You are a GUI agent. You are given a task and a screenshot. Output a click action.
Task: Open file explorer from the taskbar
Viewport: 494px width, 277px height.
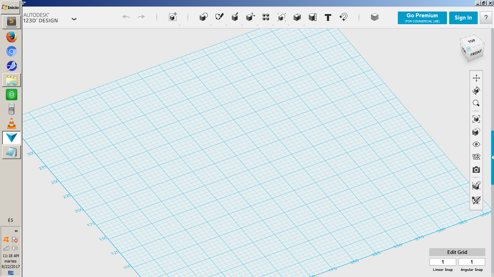pyautogui.click(x=12, y=80)
